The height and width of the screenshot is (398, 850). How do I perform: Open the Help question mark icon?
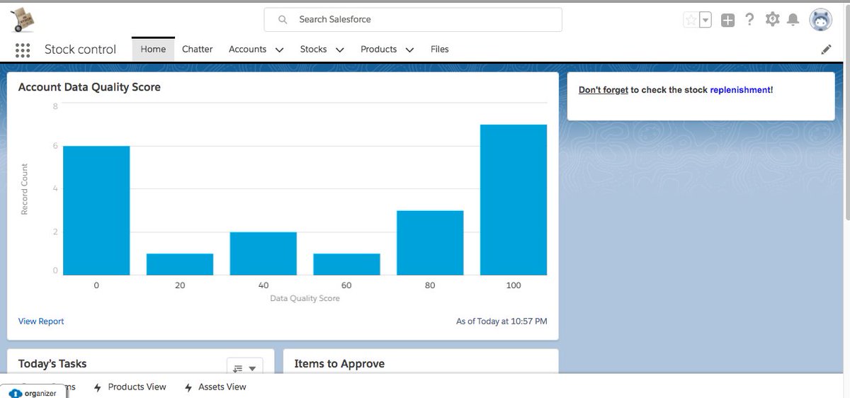(749, 20)
